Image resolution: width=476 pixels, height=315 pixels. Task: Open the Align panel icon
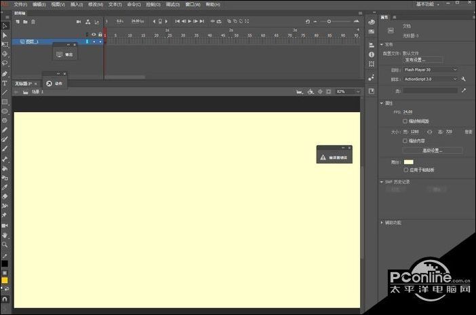click(x=372, y=45)
